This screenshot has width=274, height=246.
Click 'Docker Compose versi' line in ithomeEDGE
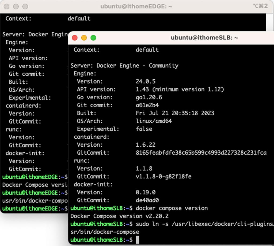tap(35, 185)
